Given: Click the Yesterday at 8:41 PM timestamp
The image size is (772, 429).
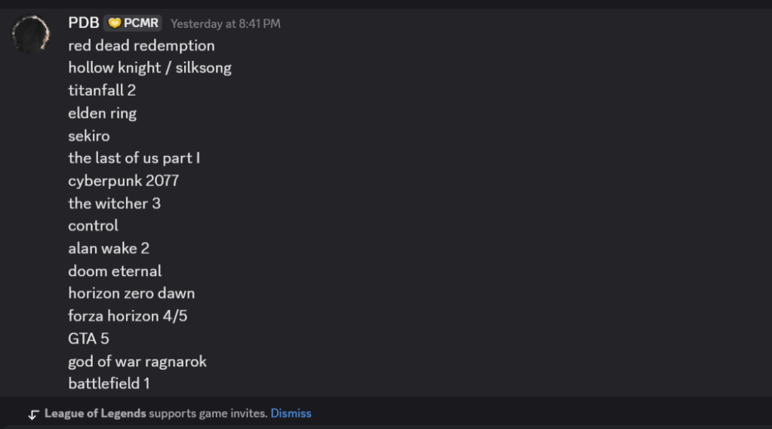Looking at the screenshot, I should (x=226, y=24).
